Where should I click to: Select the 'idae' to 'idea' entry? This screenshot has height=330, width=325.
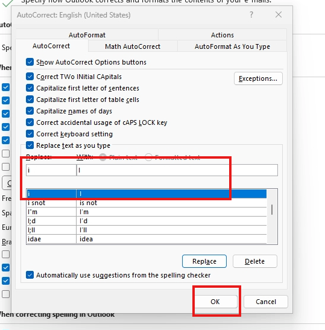click(147, 239)
